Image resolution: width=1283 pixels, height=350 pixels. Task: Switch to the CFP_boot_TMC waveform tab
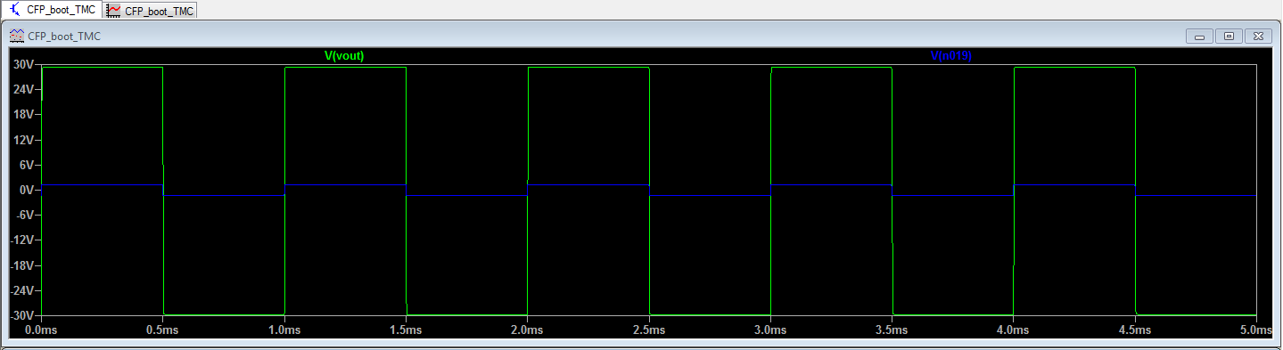[x=150, y=11]
